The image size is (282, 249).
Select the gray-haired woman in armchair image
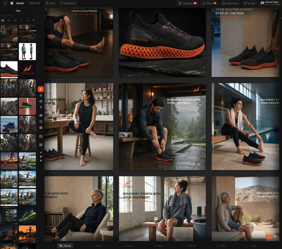tap(79, 208)
